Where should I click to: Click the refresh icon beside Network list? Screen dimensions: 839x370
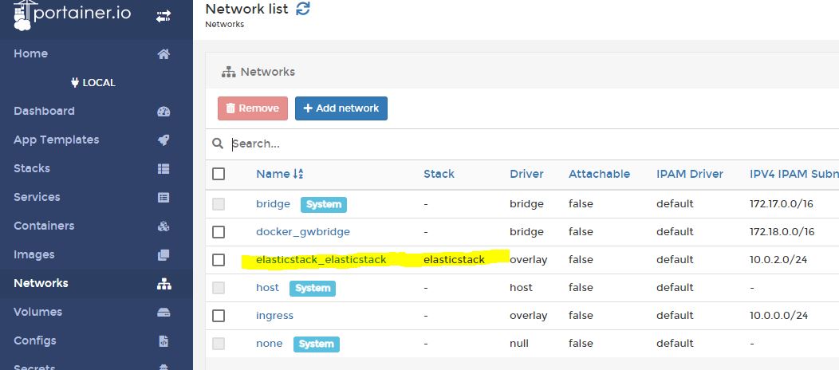coord(303,9)
